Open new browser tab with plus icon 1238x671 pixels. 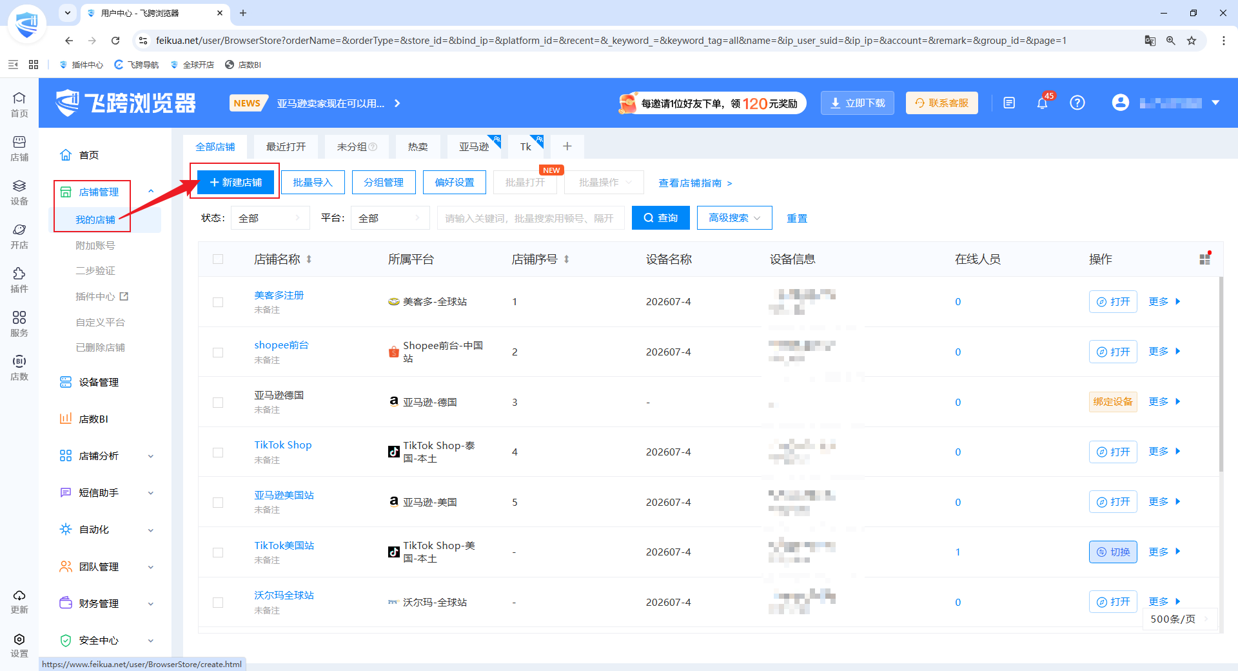coord(243,13)
